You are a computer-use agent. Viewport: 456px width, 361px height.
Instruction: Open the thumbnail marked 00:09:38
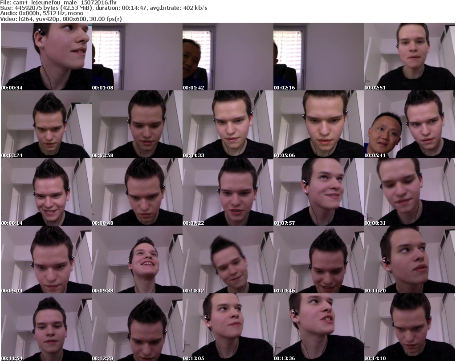point(137,260)
